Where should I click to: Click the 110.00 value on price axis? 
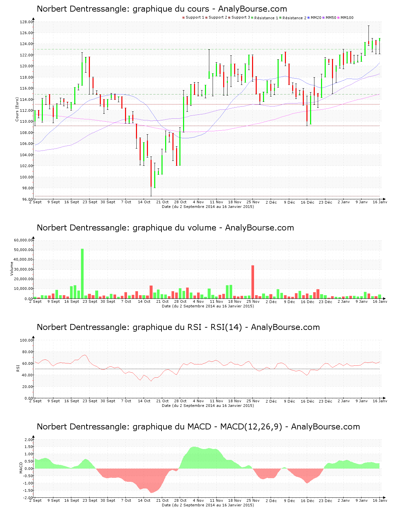pyautogui.click(x=26, y=122)
